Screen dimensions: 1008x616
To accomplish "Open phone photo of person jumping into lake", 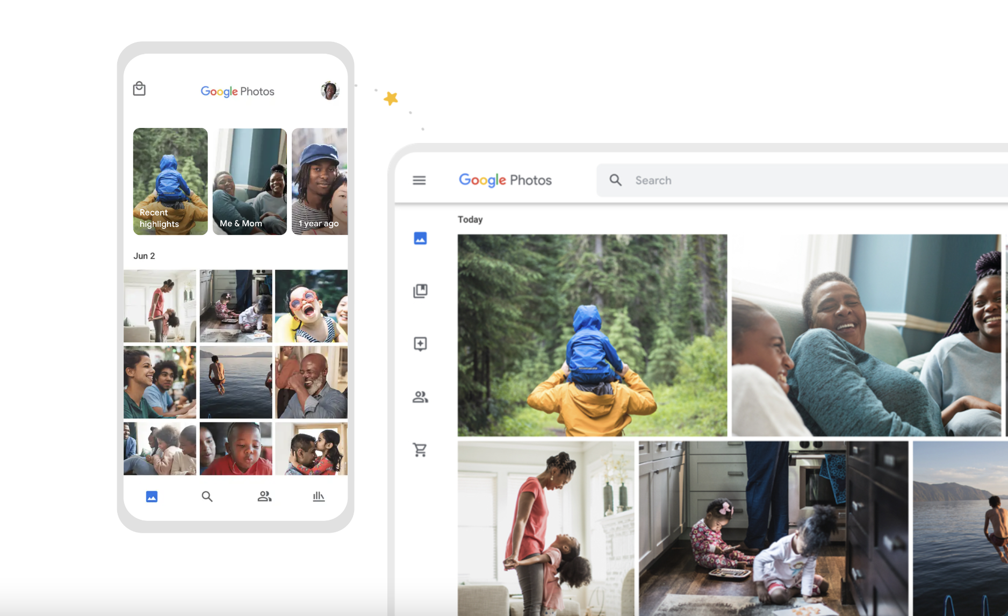I will tap(236, 382).
